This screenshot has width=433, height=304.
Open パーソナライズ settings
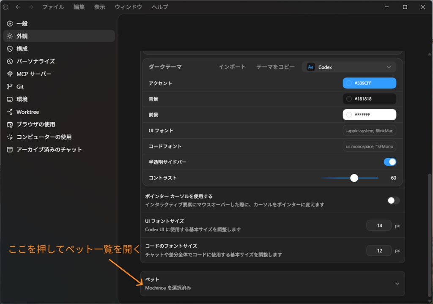59,61
